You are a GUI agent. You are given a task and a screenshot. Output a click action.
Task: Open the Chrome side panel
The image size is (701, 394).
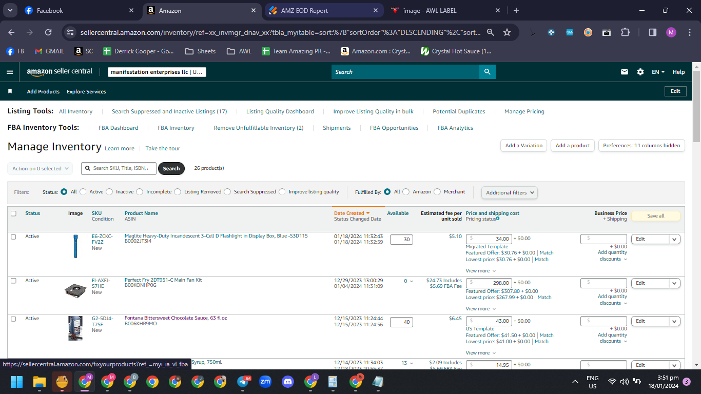[653, 32]
